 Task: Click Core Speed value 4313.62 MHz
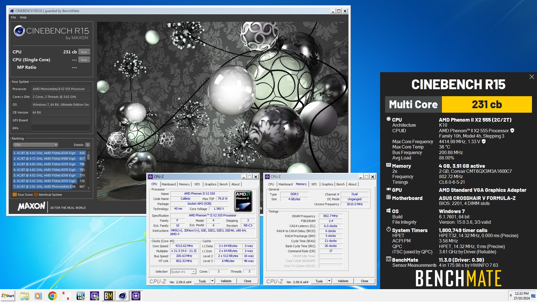(x=184, y=246)
